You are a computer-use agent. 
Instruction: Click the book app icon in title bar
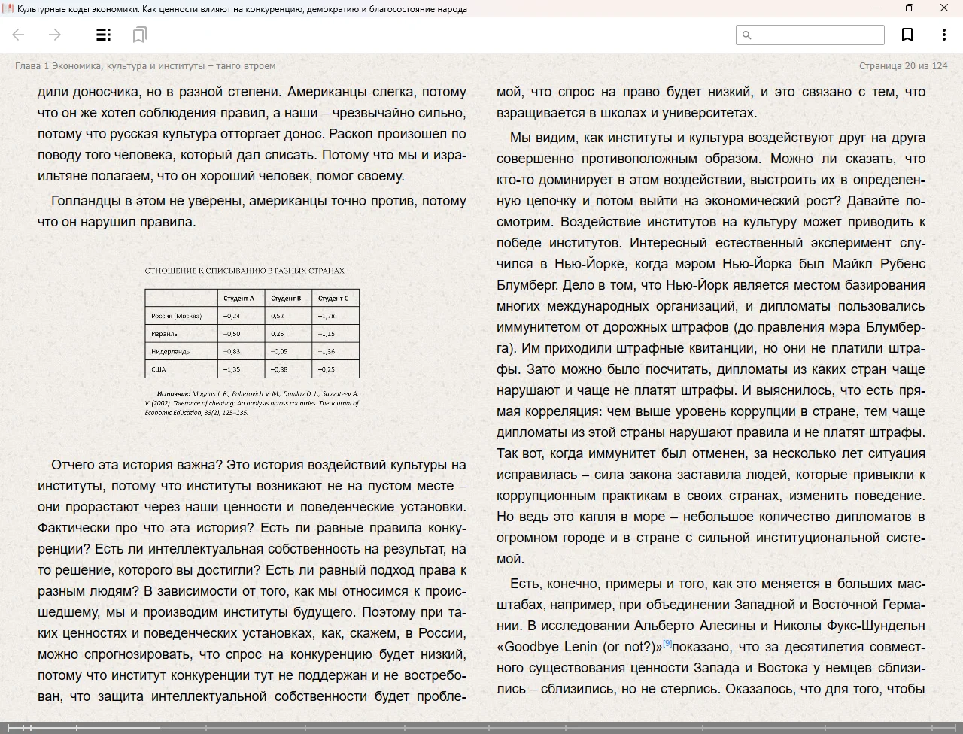(x=8, y=8)
